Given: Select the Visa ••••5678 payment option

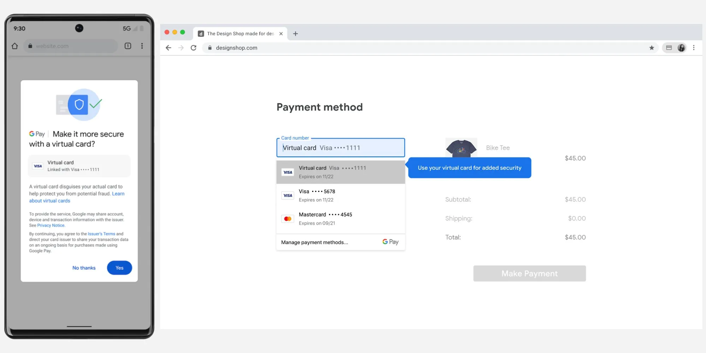Looking at the screenshot, I should click(x=317, y=195).
